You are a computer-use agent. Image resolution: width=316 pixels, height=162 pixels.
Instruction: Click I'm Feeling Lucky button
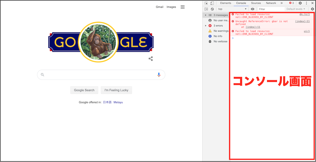pyautogui.click(x=116, y=90)
